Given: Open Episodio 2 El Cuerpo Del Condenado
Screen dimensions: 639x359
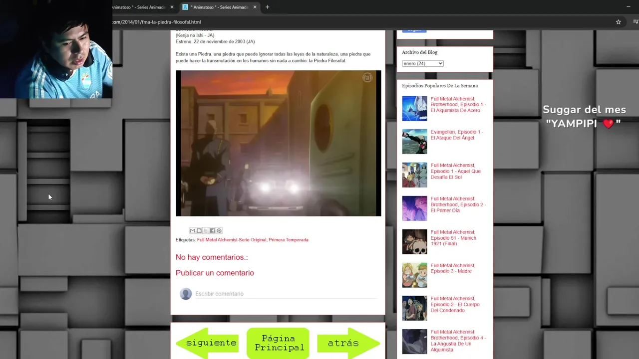Looking at the screenshot, I should [x=455, y=304].
